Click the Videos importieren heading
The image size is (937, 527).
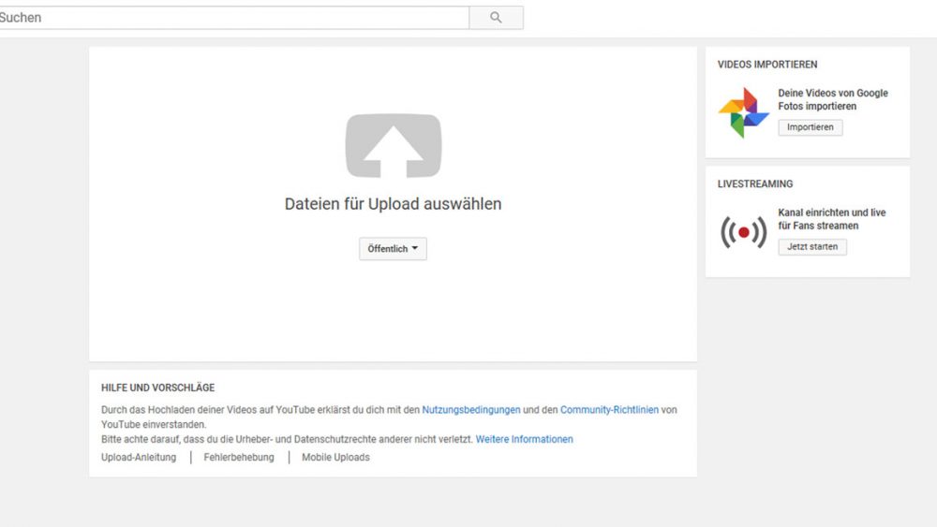tap(767, 65)
